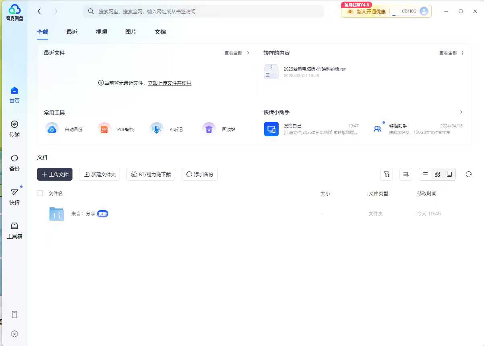Switch to the 文档 tab
The width and height of the screenshot is (484, 346).
160,32
